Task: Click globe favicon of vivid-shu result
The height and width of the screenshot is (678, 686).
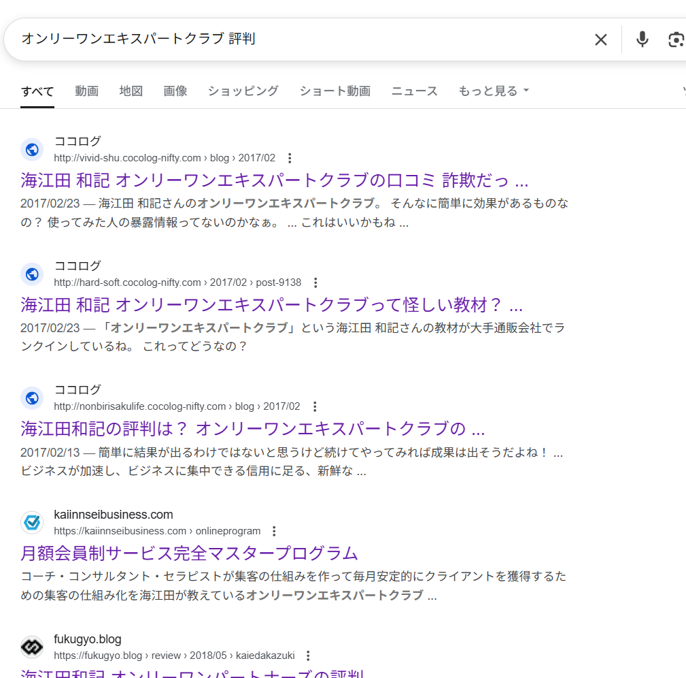Action: [x=32, y=150]
